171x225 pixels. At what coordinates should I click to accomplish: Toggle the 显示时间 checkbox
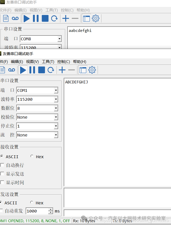click(x=2, y=182)
